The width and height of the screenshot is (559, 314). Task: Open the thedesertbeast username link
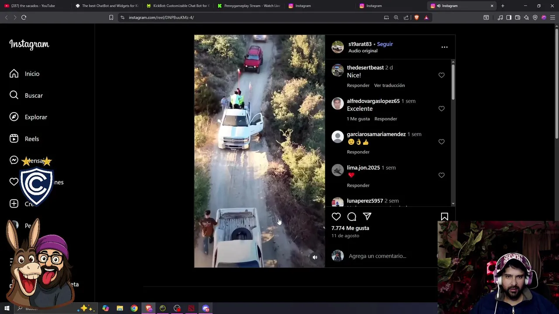click(365, 68)
